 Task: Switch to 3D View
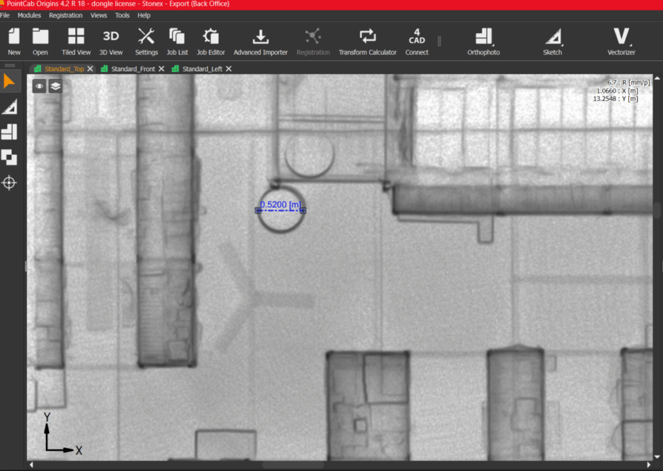111,41
